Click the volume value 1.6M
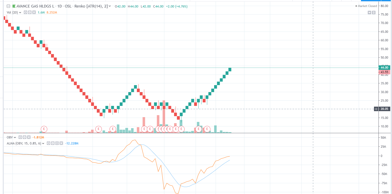392x194 pixels. [x=41, y=12]
